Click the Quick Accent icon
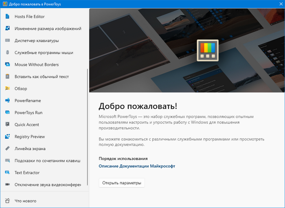285x208 pixels. pyautogui.click(x=7, y=124)
